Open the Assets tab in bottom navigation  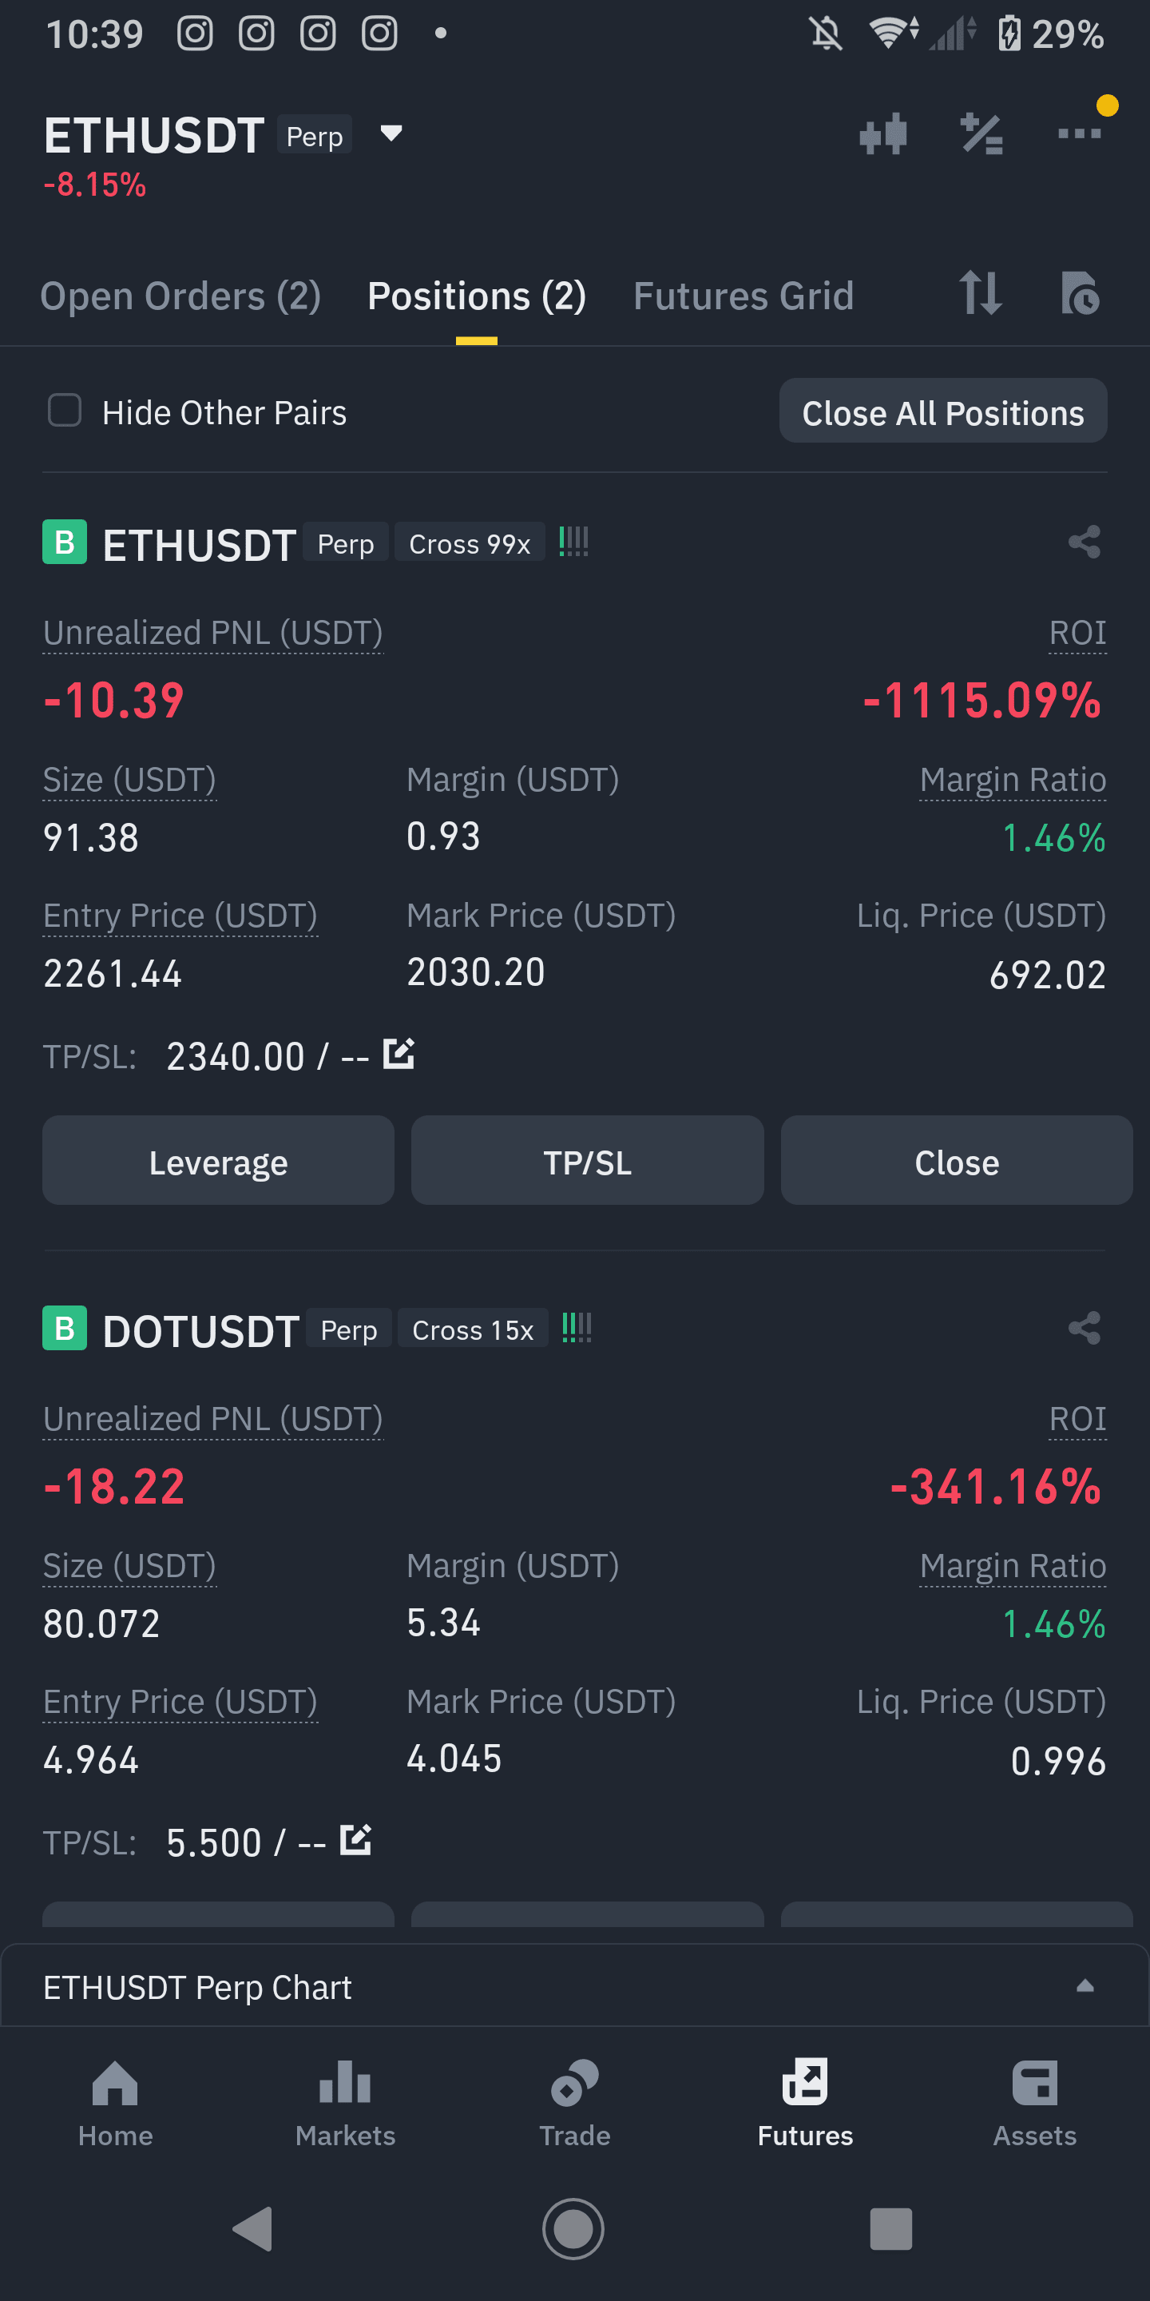(1034, 2104)
